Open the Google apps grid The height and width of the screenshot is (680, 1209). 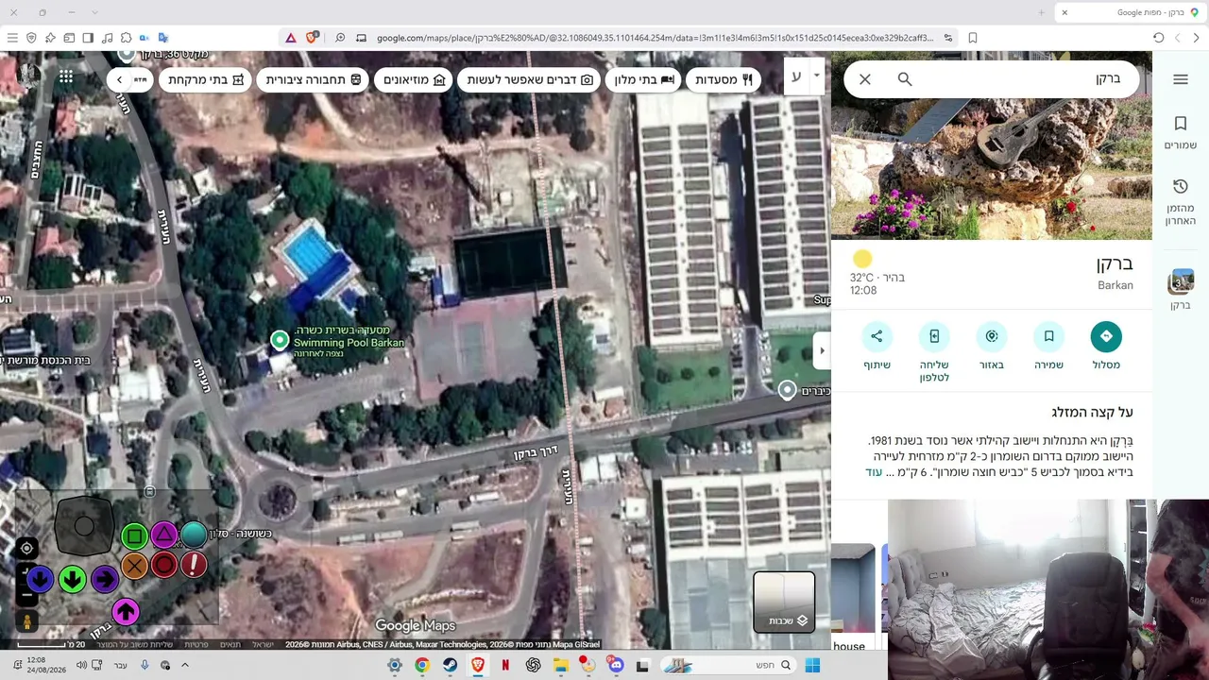pyautogui.click(x=66, y=77)
